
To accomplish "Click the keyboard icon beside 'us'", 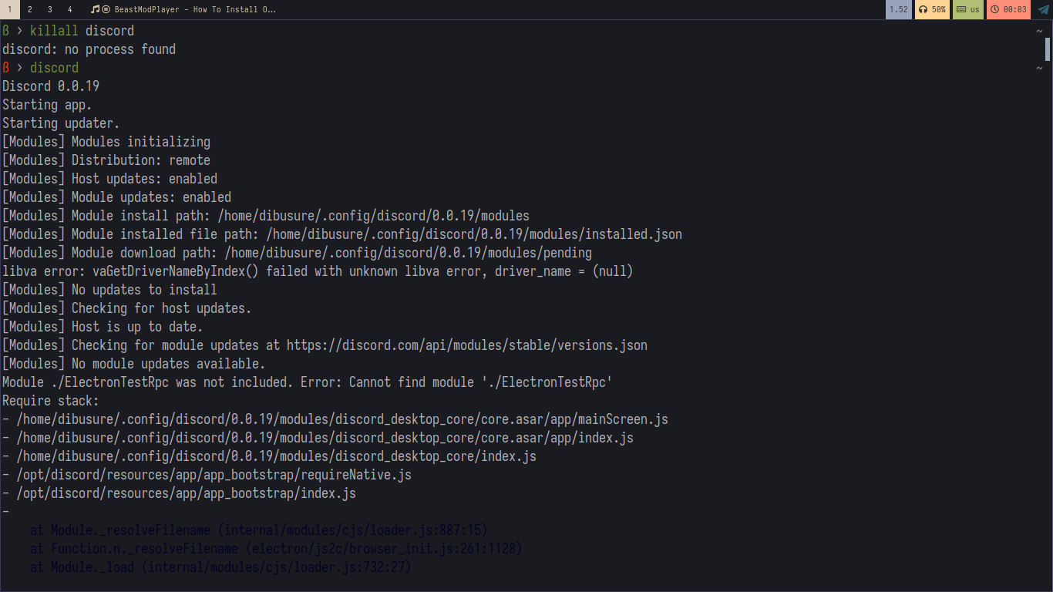I will (x=961, y=9).
